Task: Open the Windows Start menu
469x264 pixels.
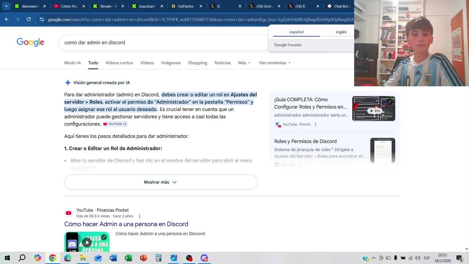Action: [7, 258]
